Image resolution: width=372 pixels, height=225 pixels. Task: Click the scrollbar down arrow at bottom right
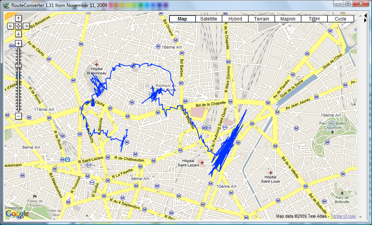(360, 217)
